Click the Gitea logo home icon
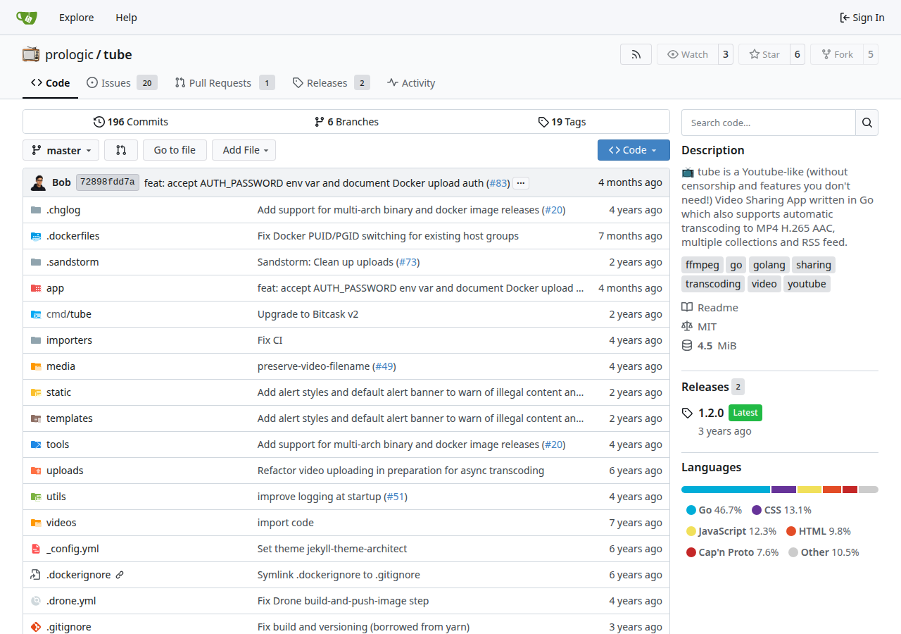This screenshot has height=634, width=901. click(27, 18)
